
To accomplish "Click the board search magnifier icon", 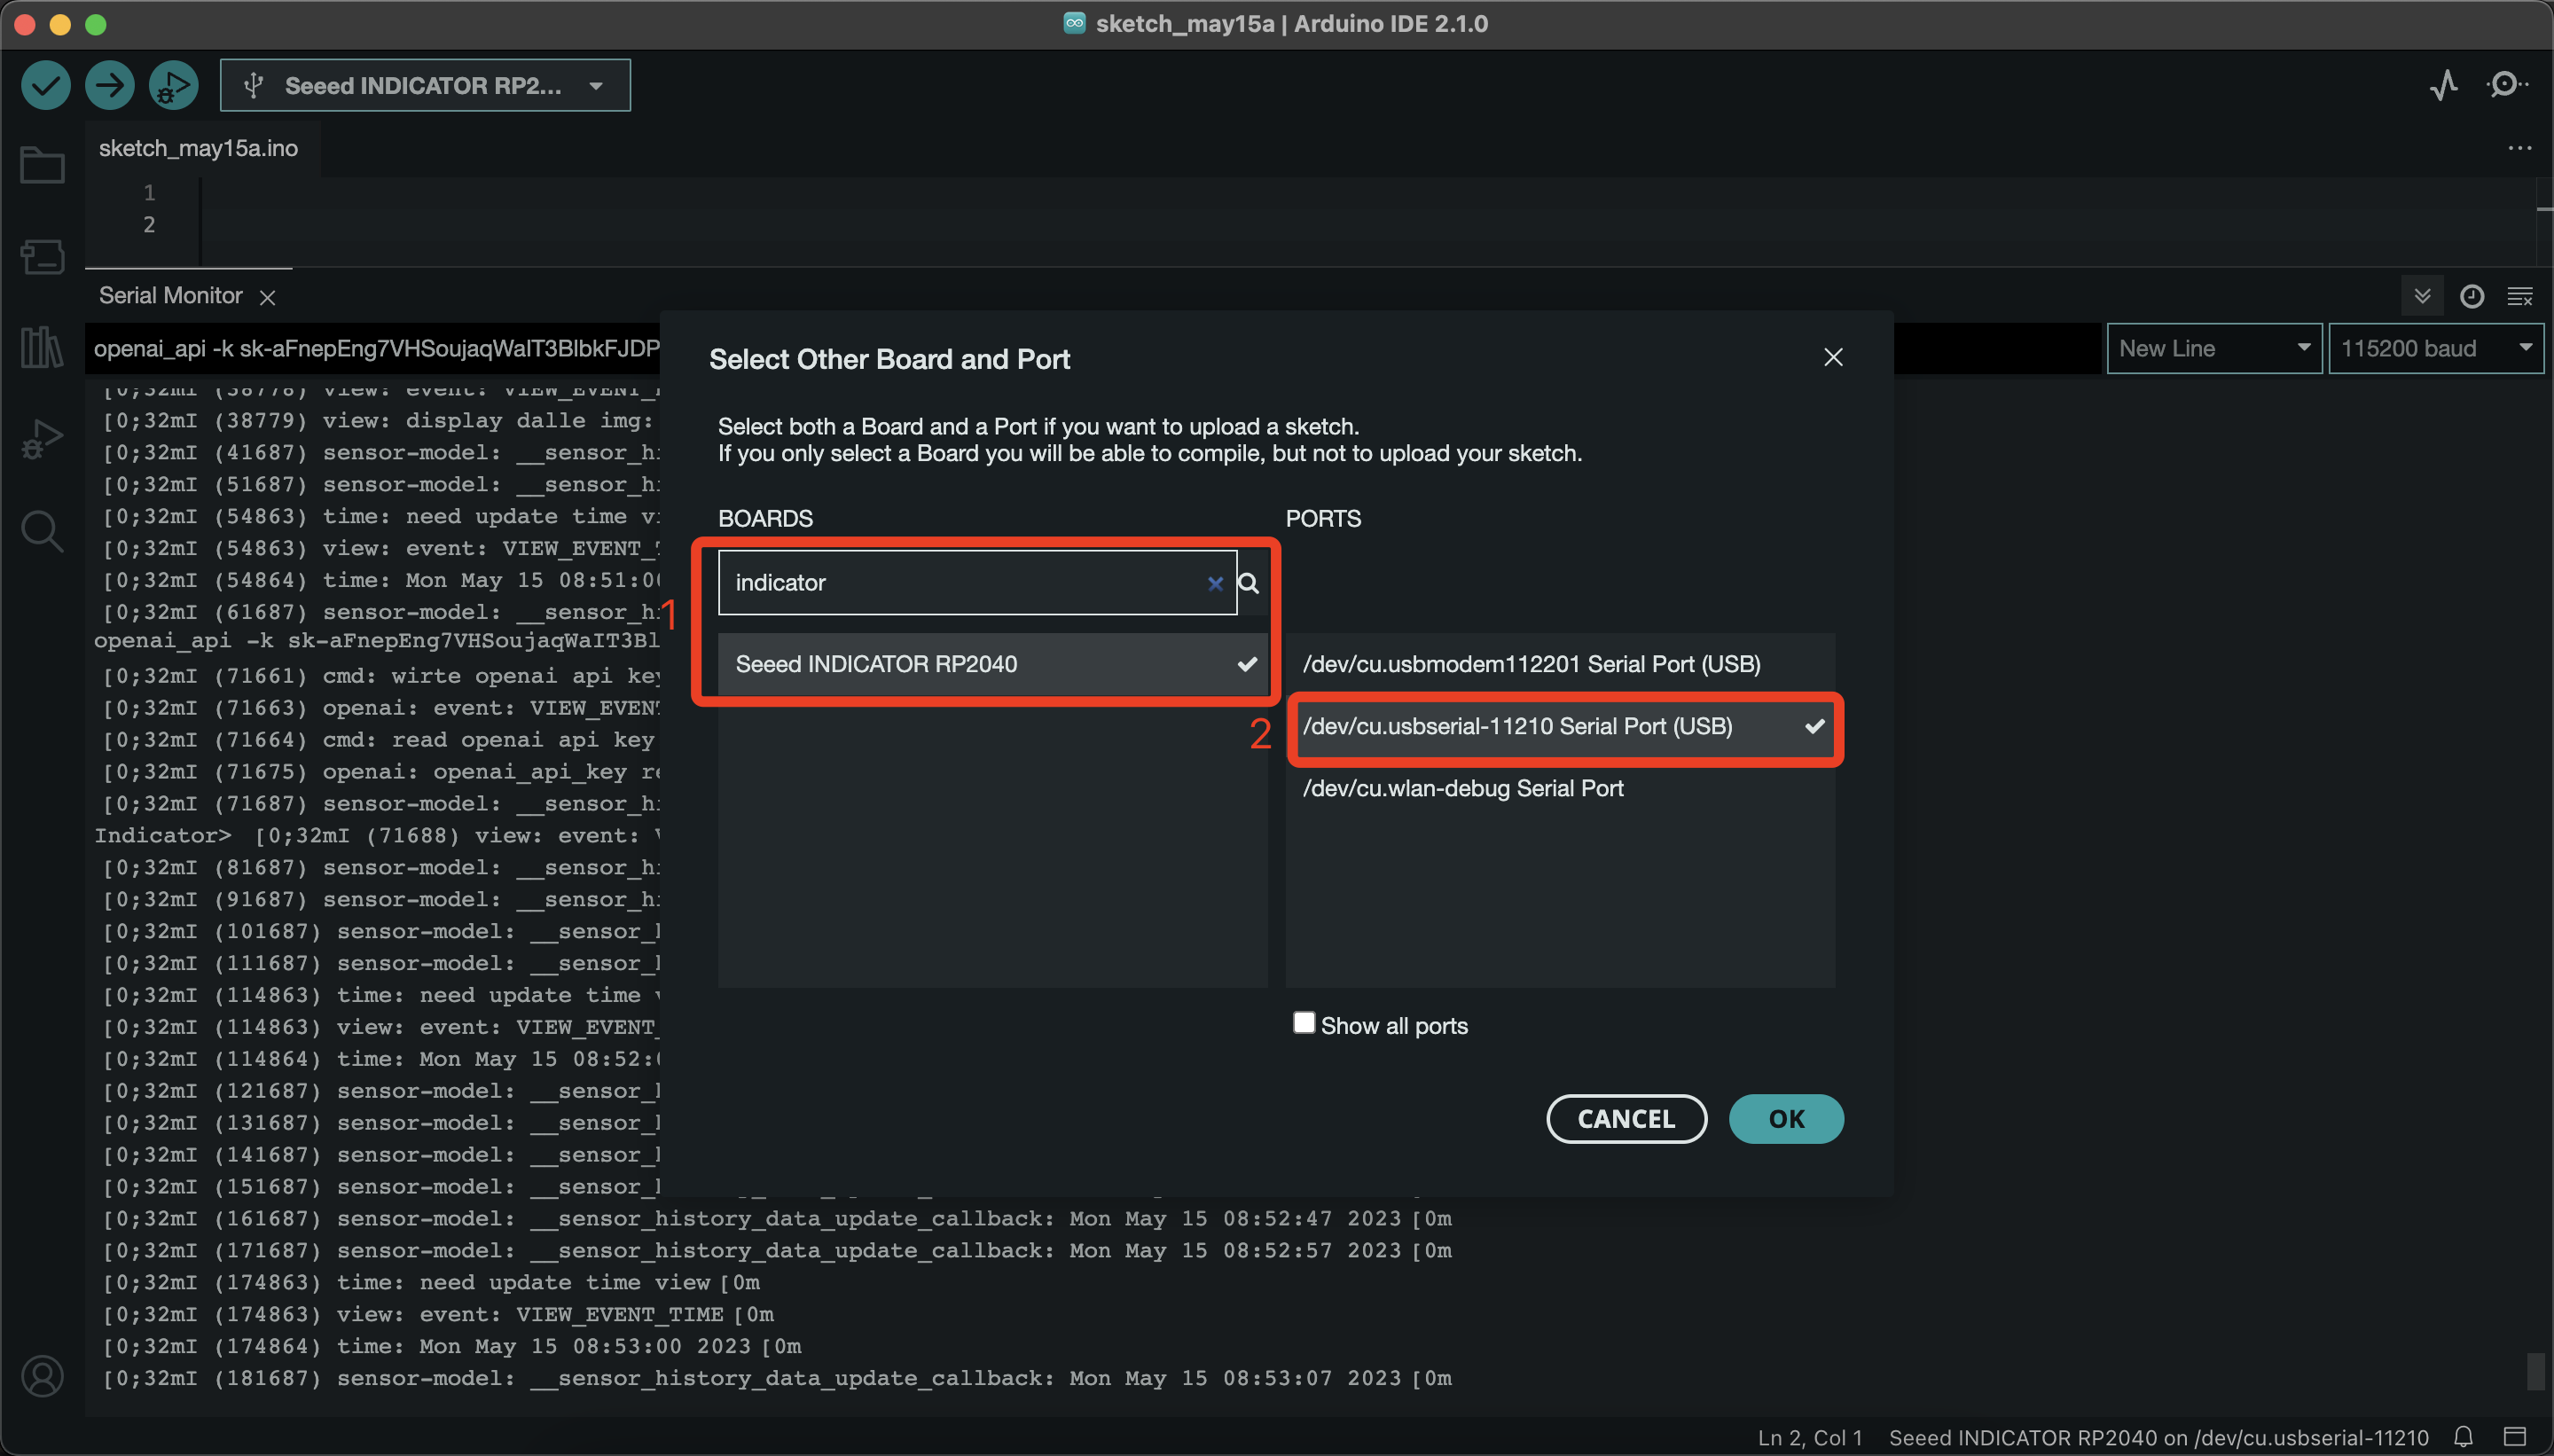I will point(1248,583).
